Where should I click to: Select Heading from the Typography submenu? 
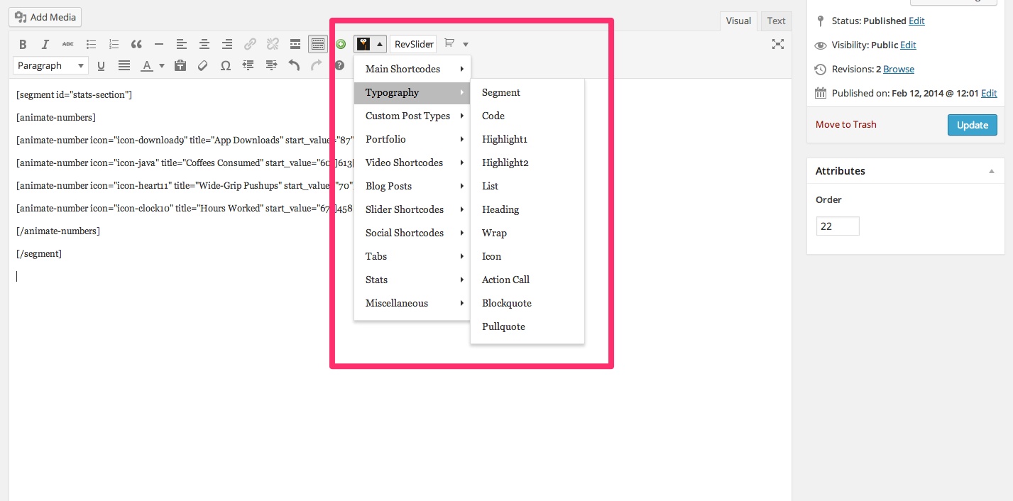[500, 209]
